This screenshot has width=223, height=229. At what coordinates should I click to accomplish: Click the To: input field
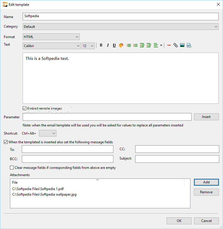click(67, 149)
